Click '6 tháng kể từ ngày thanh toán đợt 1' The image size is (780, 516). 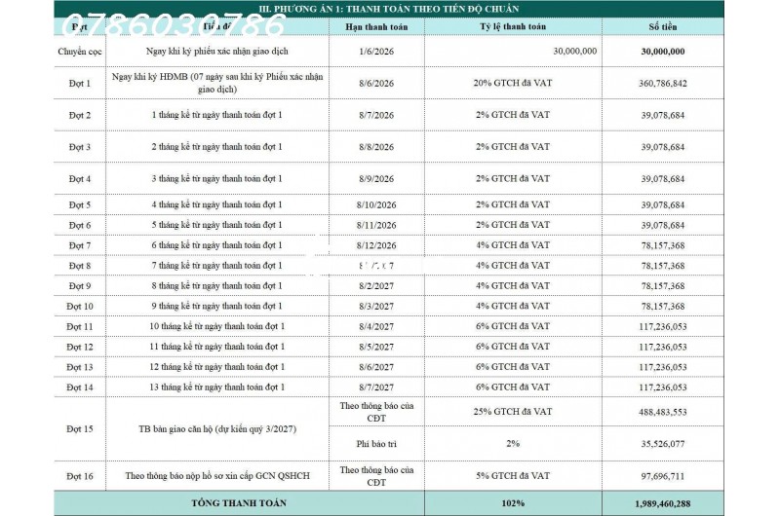click(x=216, y=244)
